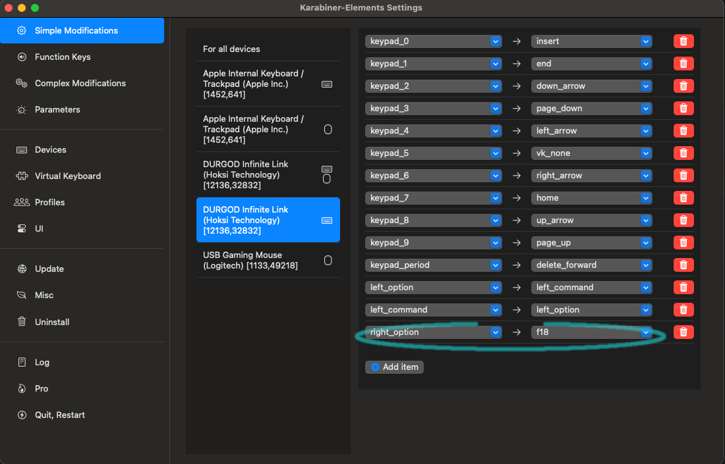This screenshot has width=725, height=464.
Task: Click the Pro flame icon
Action: pos(22,389)
